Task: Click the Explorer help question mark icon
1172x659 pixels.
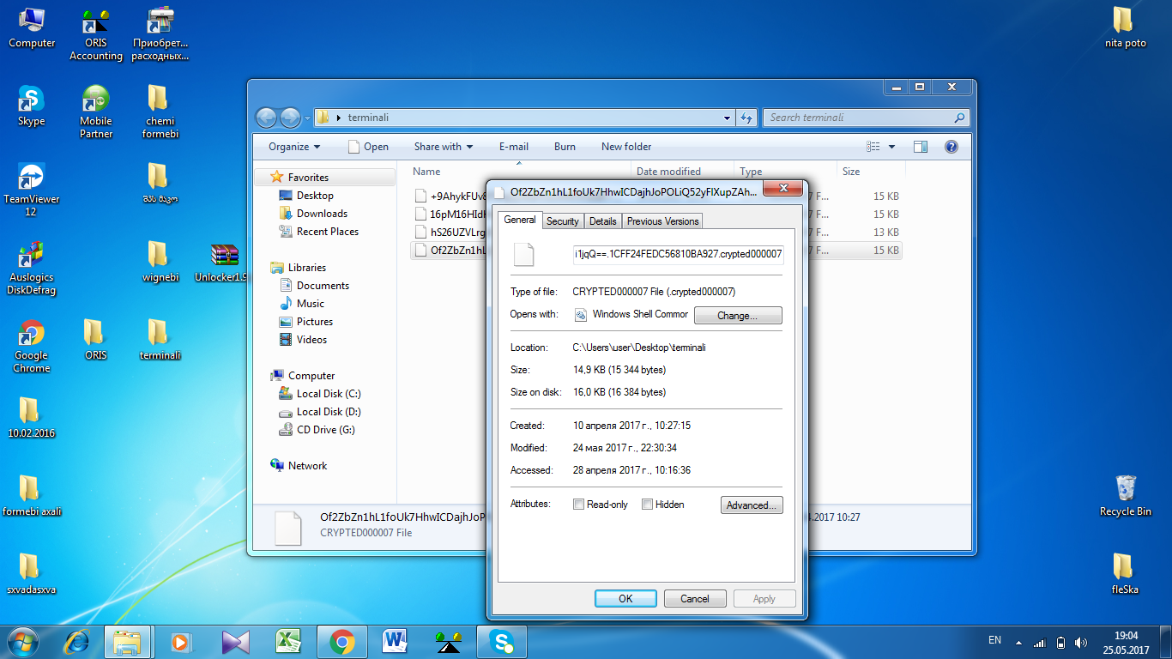Action: click(x=951, y=147)
